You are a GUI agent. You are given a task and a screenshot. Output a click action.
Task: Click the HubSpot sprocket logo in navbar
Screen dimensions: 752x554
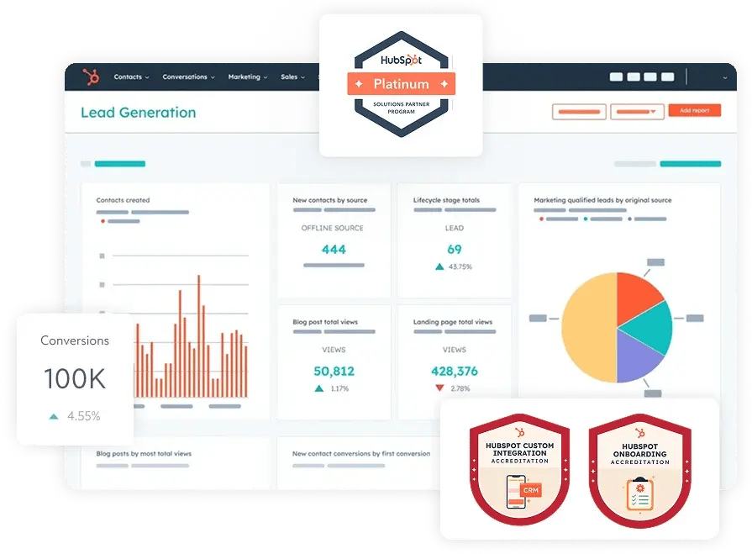point(91,77)
